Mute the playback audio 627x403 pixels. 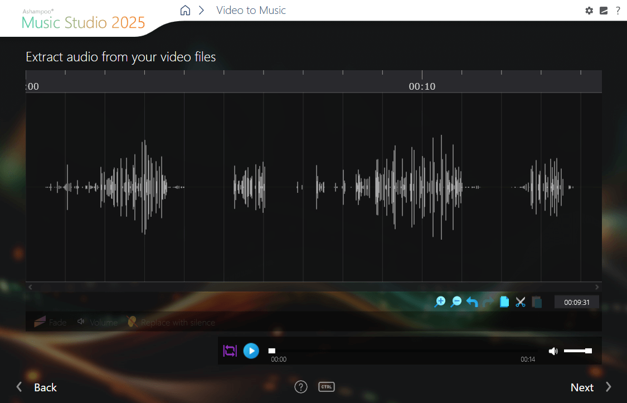coord(553,351)
